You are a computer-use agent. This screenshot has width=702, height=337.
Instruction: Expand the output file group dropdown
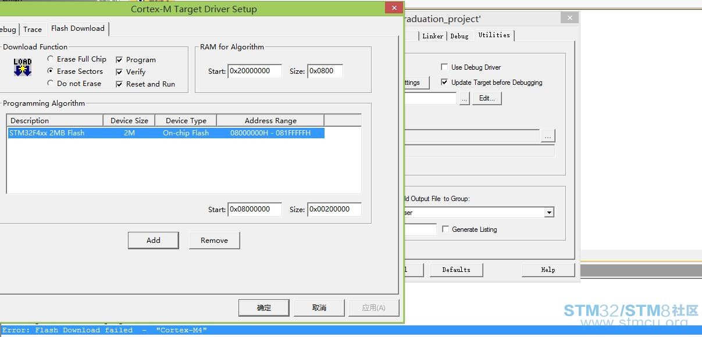click(x=549, y=213)
